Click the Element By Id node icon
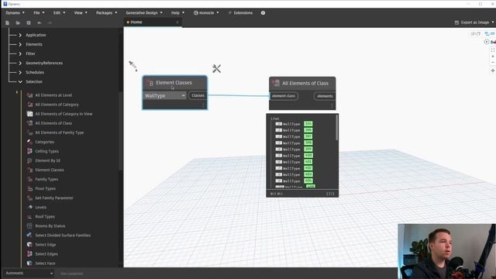The image size is (496, 279). (29, 160)
